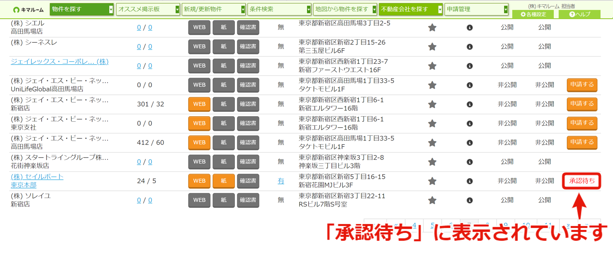The width and height of the screenshot is (613, 253).
Task: Open 確認書 for ジェイレックス・コーポレ row
Action: [248, 65]
